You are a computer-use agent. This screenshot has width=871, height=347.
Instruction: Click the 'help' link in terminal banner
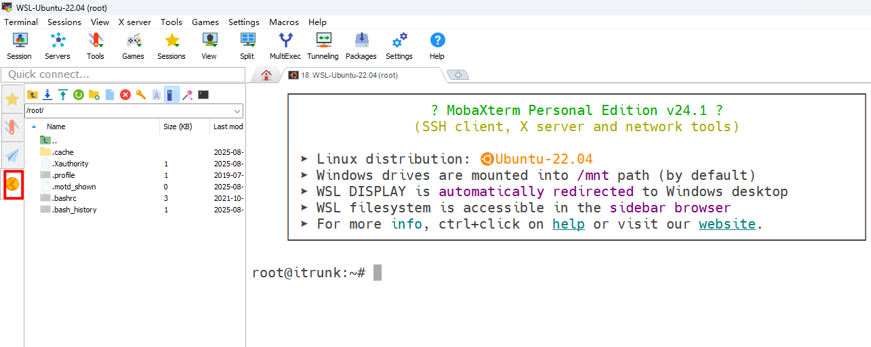coord(569,224)
